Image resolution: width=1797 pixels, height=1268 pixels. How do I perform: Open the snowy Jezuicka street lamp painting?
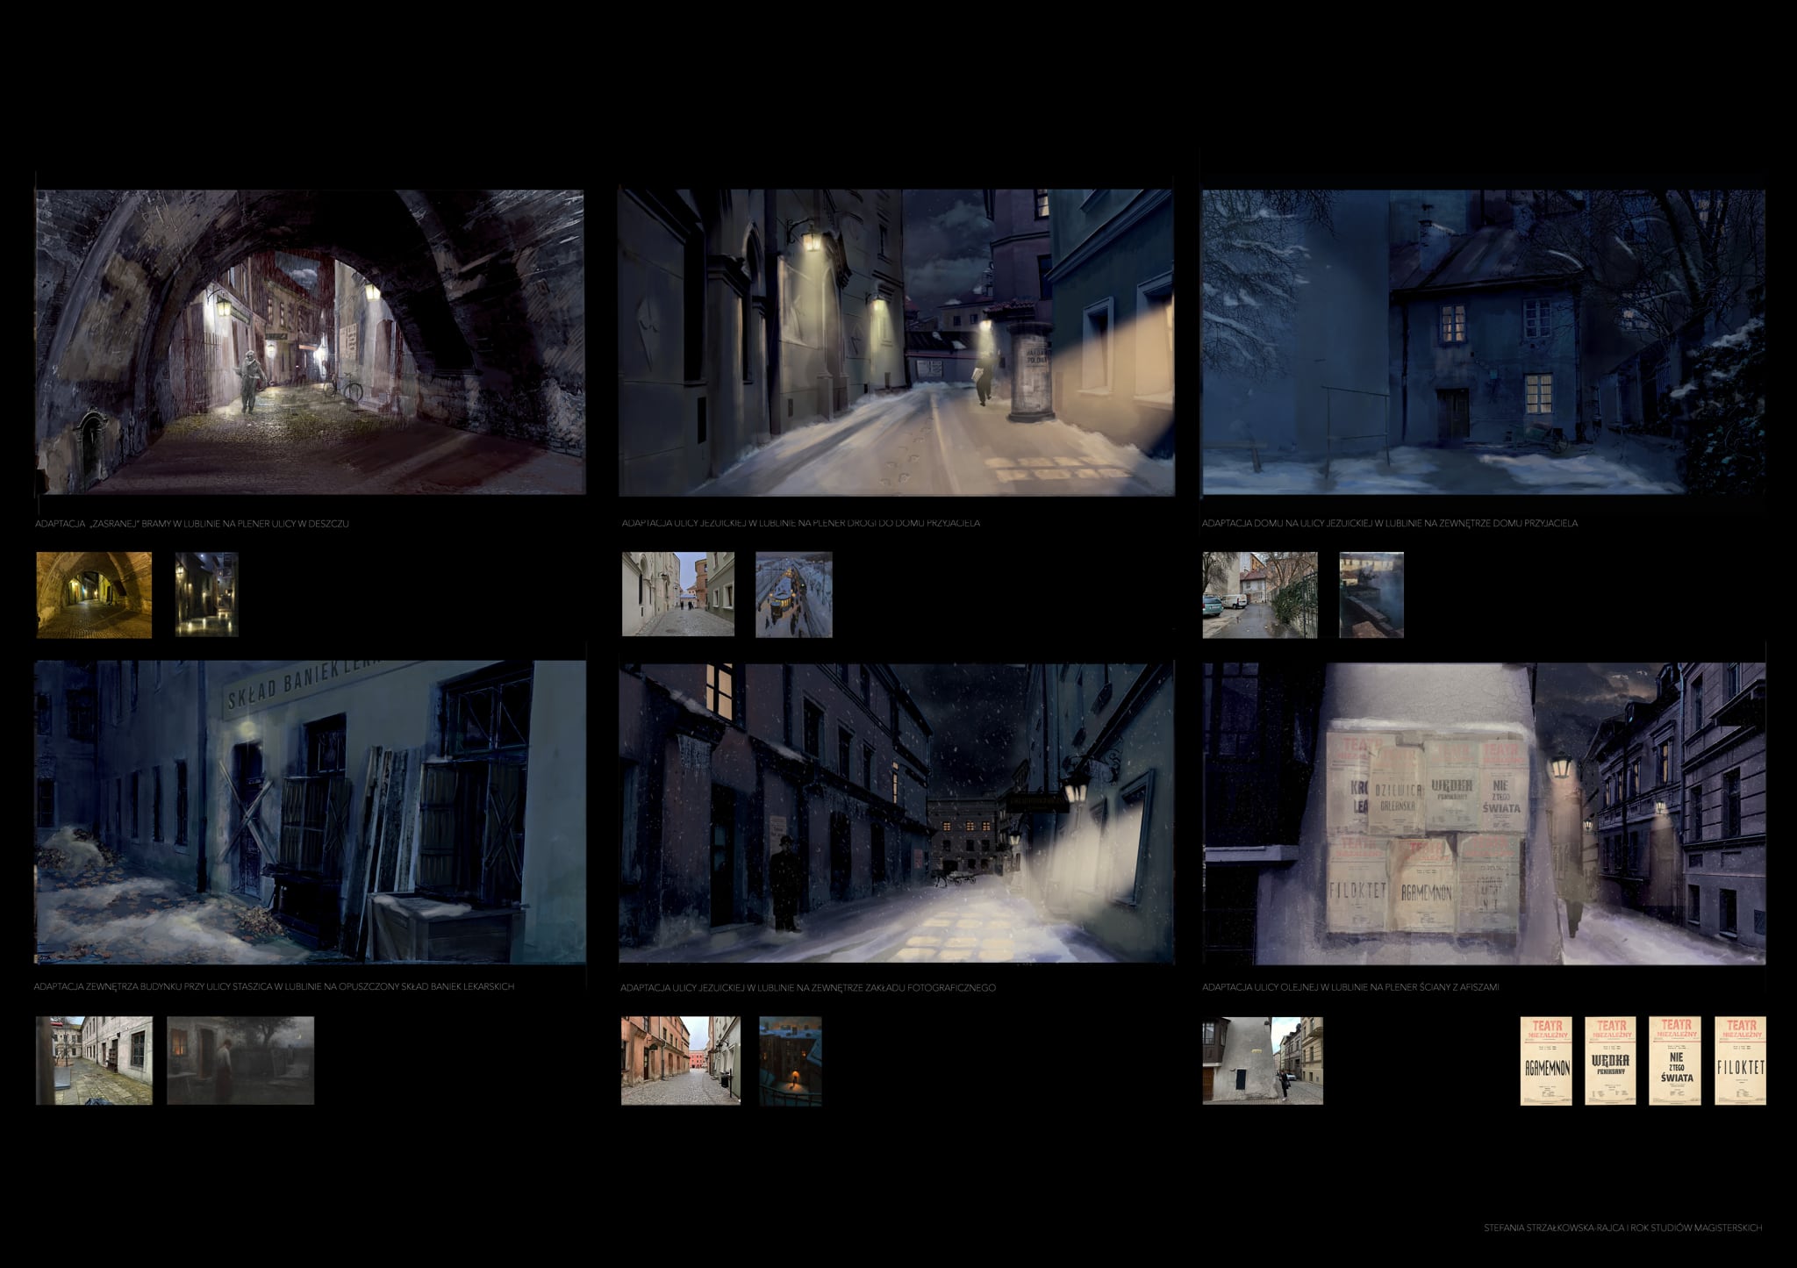(896, 342)
